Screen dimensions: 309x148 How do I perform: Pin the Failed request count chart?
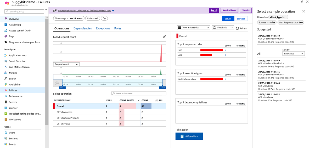[x=164, y=37]
